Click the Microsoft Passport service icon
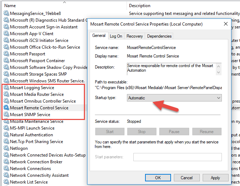Viewport: 240px width, 186px height. pos(6,54)
